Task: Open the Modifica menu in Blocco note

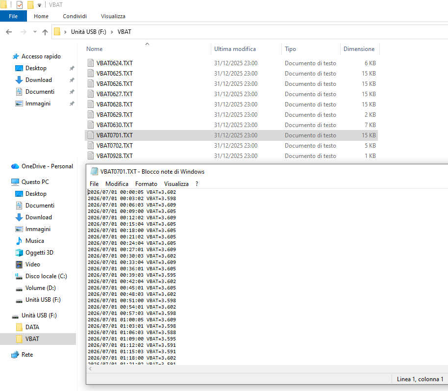Action: pyautogui.click(x=117, y=184)
